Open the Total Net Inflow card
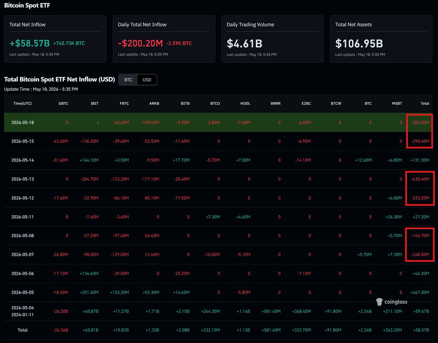This screenshot has height=343, width=438. click(x=55, y=39)
